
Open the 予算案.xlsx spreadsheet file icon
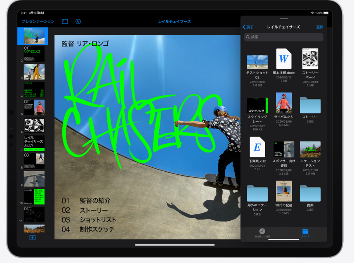click(x=257, y=147)
